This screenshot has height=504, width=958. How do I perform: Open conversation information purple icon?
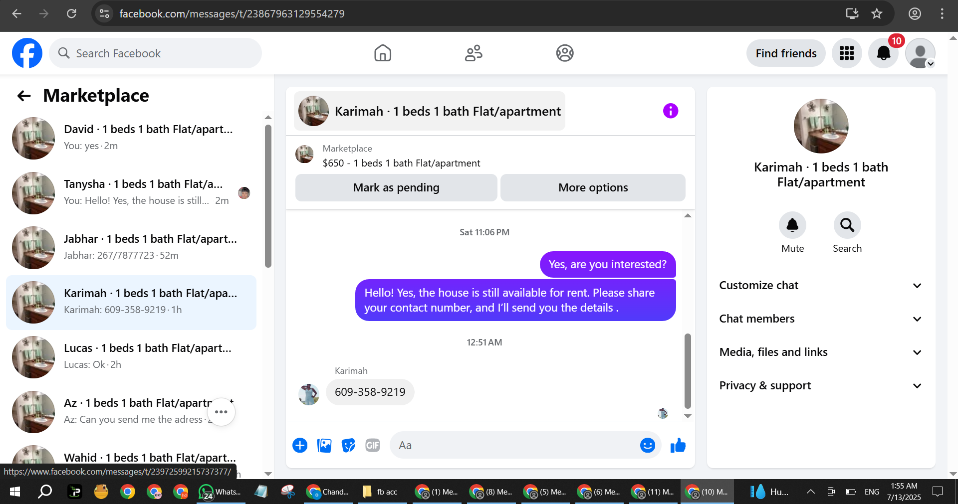tap(671, 111)
